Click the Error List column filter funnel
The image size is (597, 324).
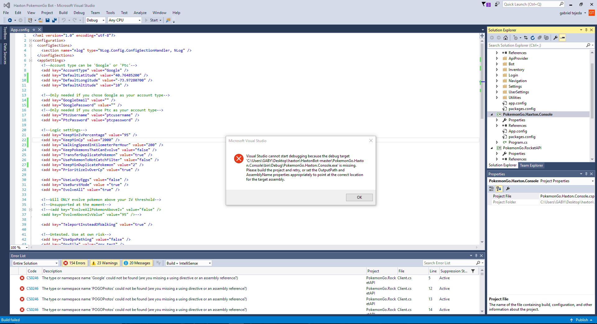(x=473, y=271)
